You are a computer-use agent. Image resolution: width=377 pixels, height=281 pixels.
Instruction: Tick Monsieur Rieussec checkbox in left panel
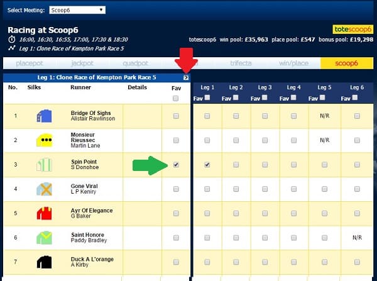176,140
